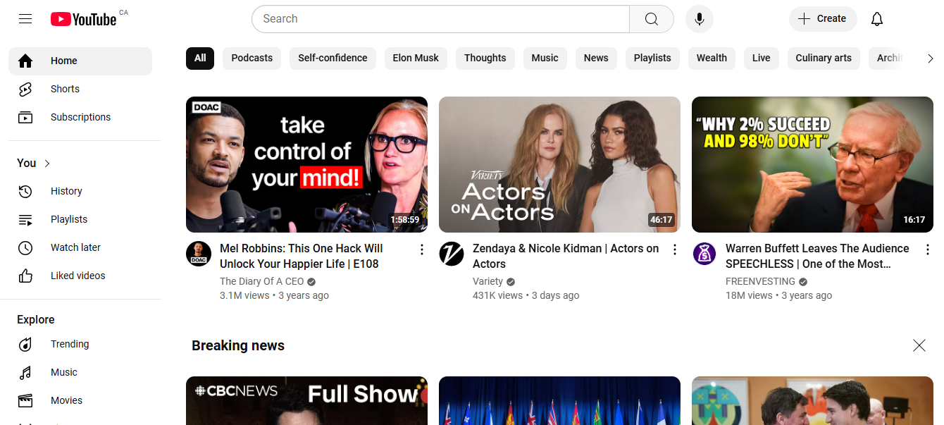The image size is (944, 425).
Task: Click the Explore section heading
Action: point(36,320)
